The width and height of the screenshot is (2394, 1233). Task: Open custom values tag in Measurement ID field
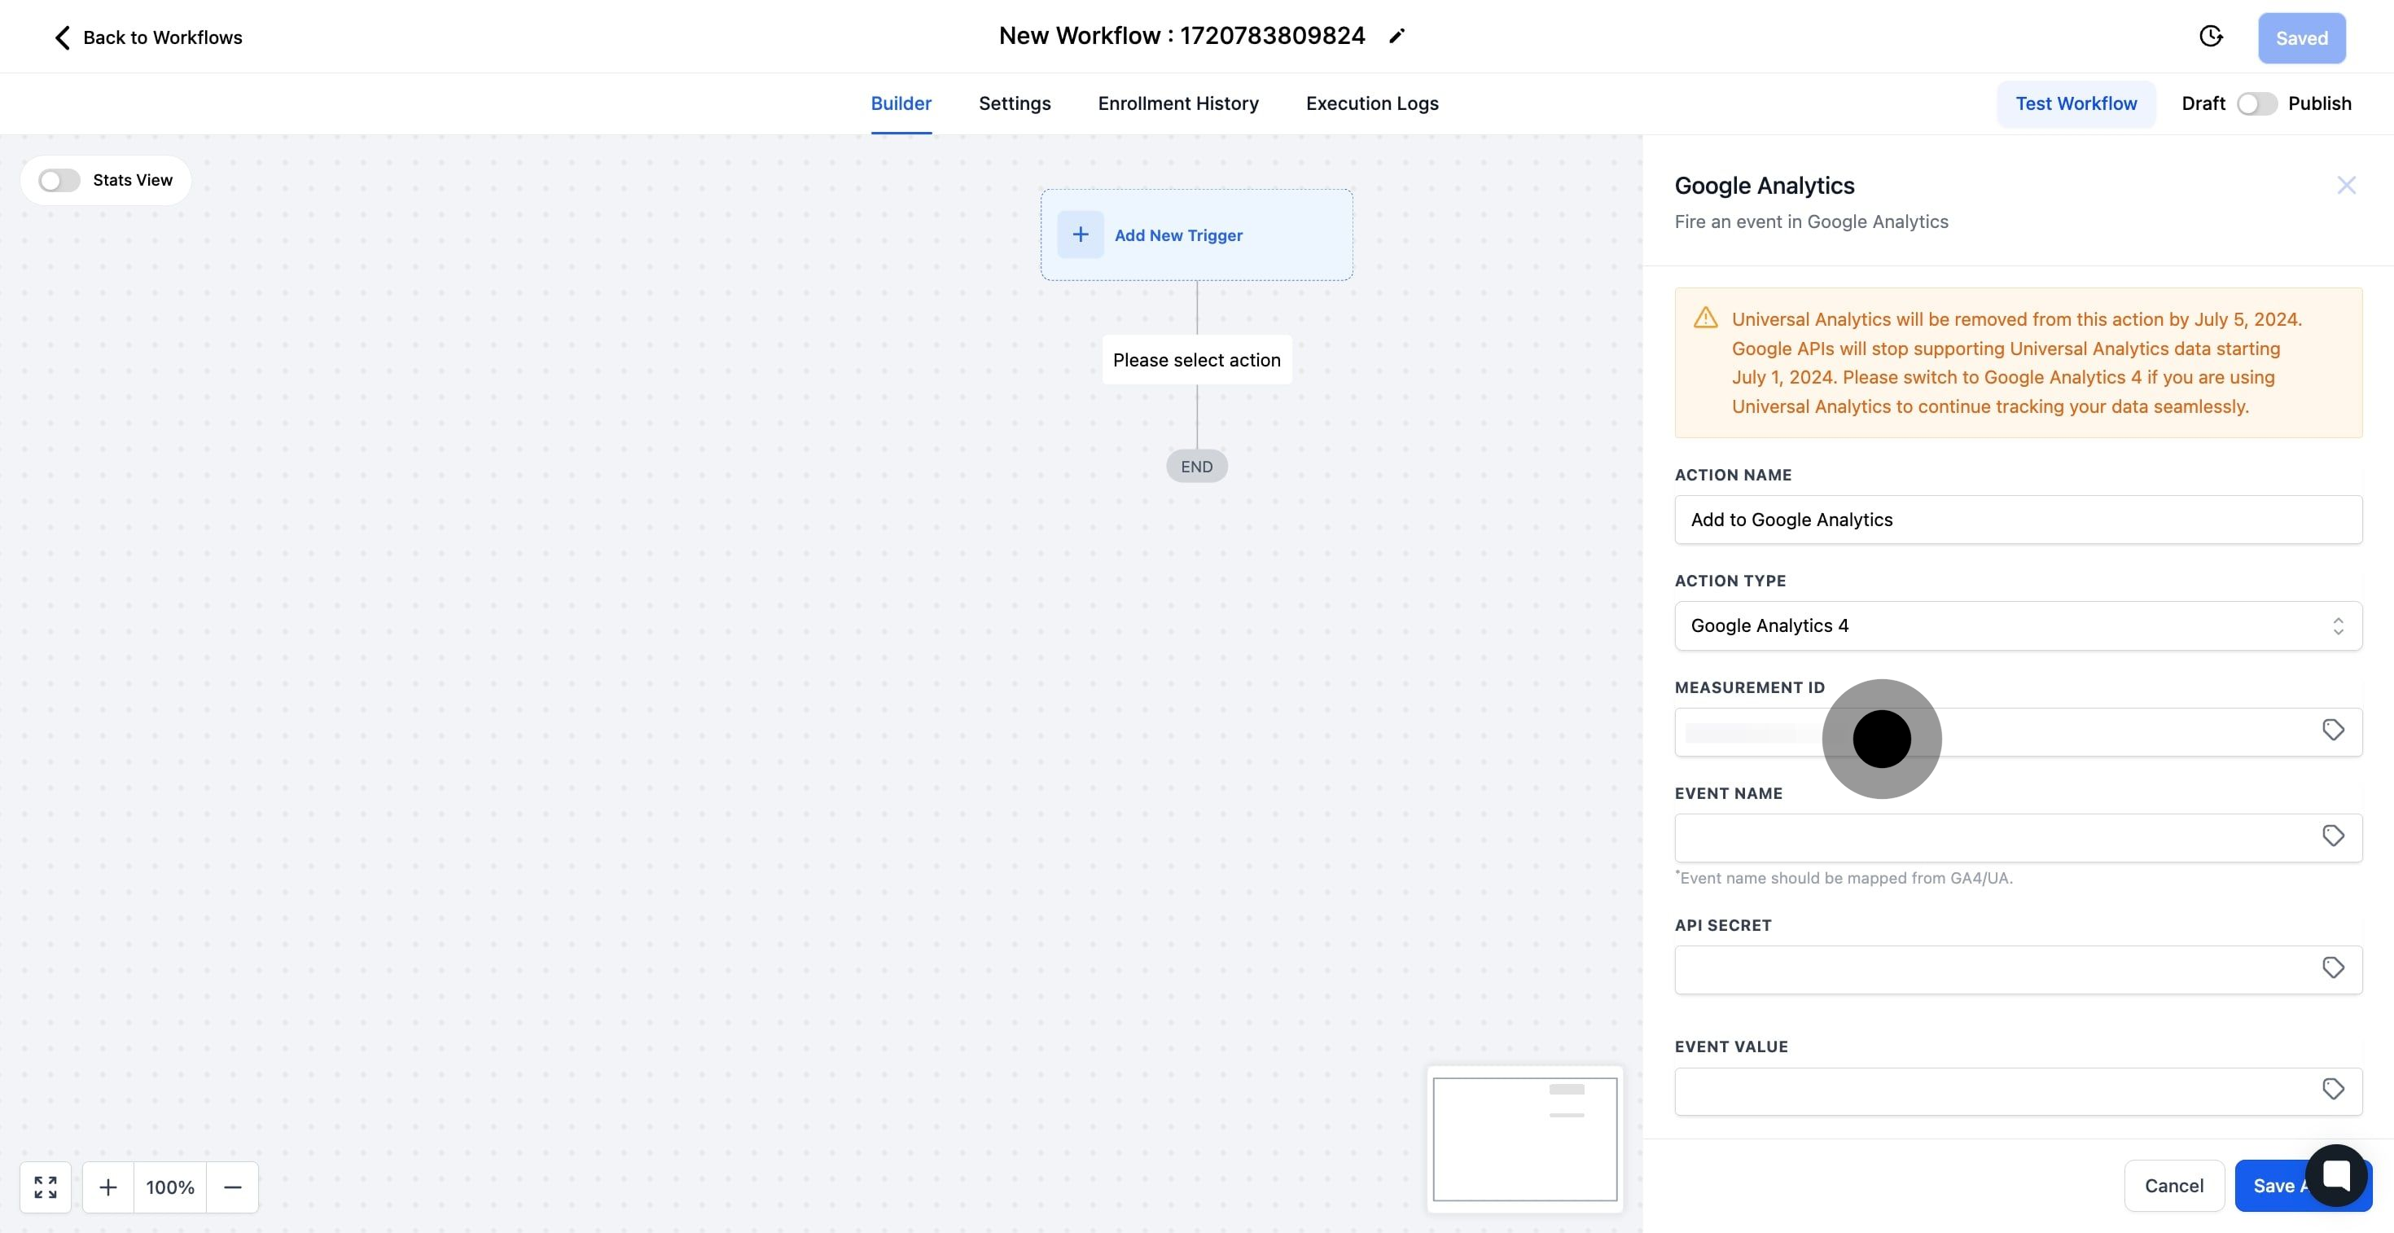tap(2333, 731)
